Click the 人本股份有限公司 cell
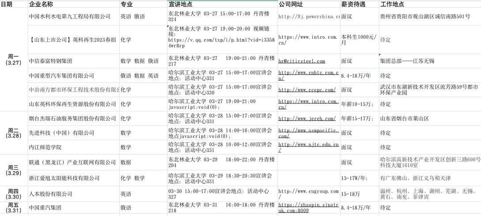Image resolution: width=481 pixels, height=216 pixels. click(50, 194)
